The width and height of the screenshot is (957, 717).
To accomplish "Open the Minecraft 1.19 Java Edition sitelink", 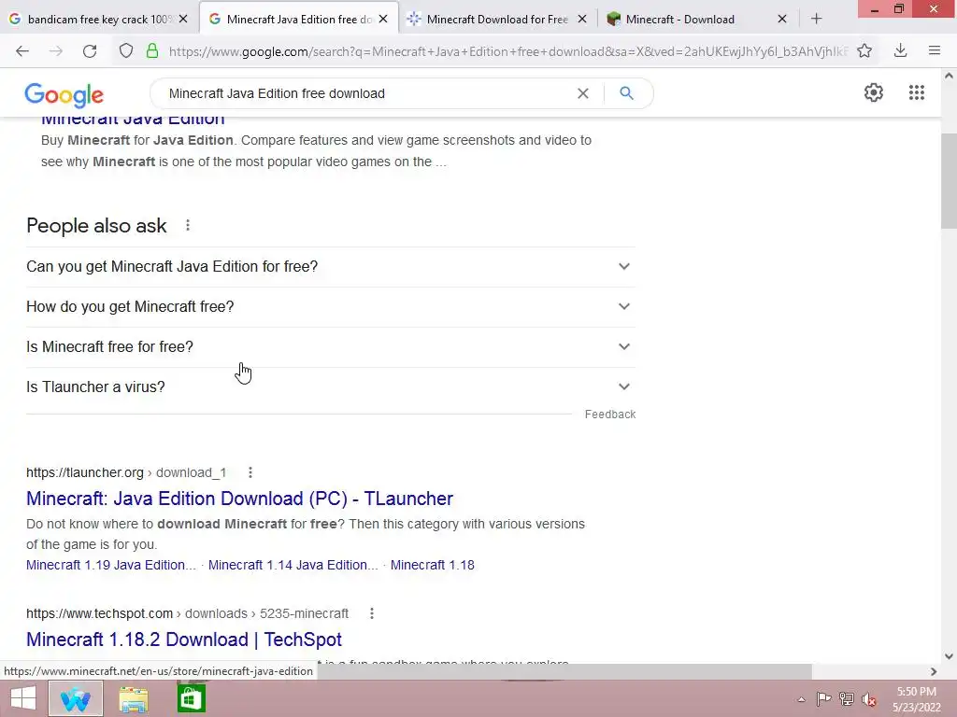I will [x=110, y=565].
